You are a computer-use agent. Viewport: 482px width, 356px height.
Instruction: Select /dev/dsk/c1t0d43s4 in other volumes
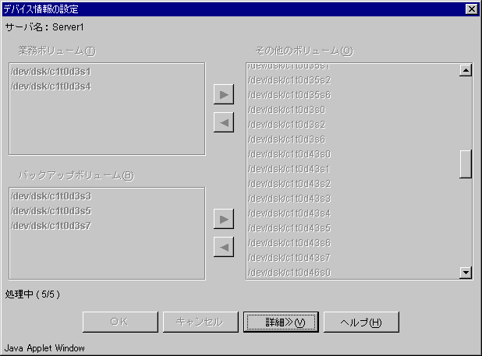289,213
